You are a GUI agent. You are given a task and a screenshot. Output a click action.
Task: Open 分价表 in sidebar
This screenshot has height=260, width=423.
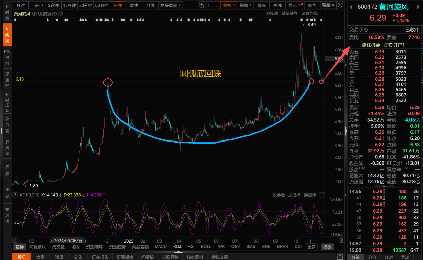[x=7, y=125]
